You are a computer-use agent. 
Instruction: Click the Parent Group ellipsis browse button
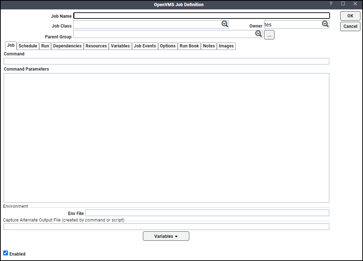click(x=269, y=35)
